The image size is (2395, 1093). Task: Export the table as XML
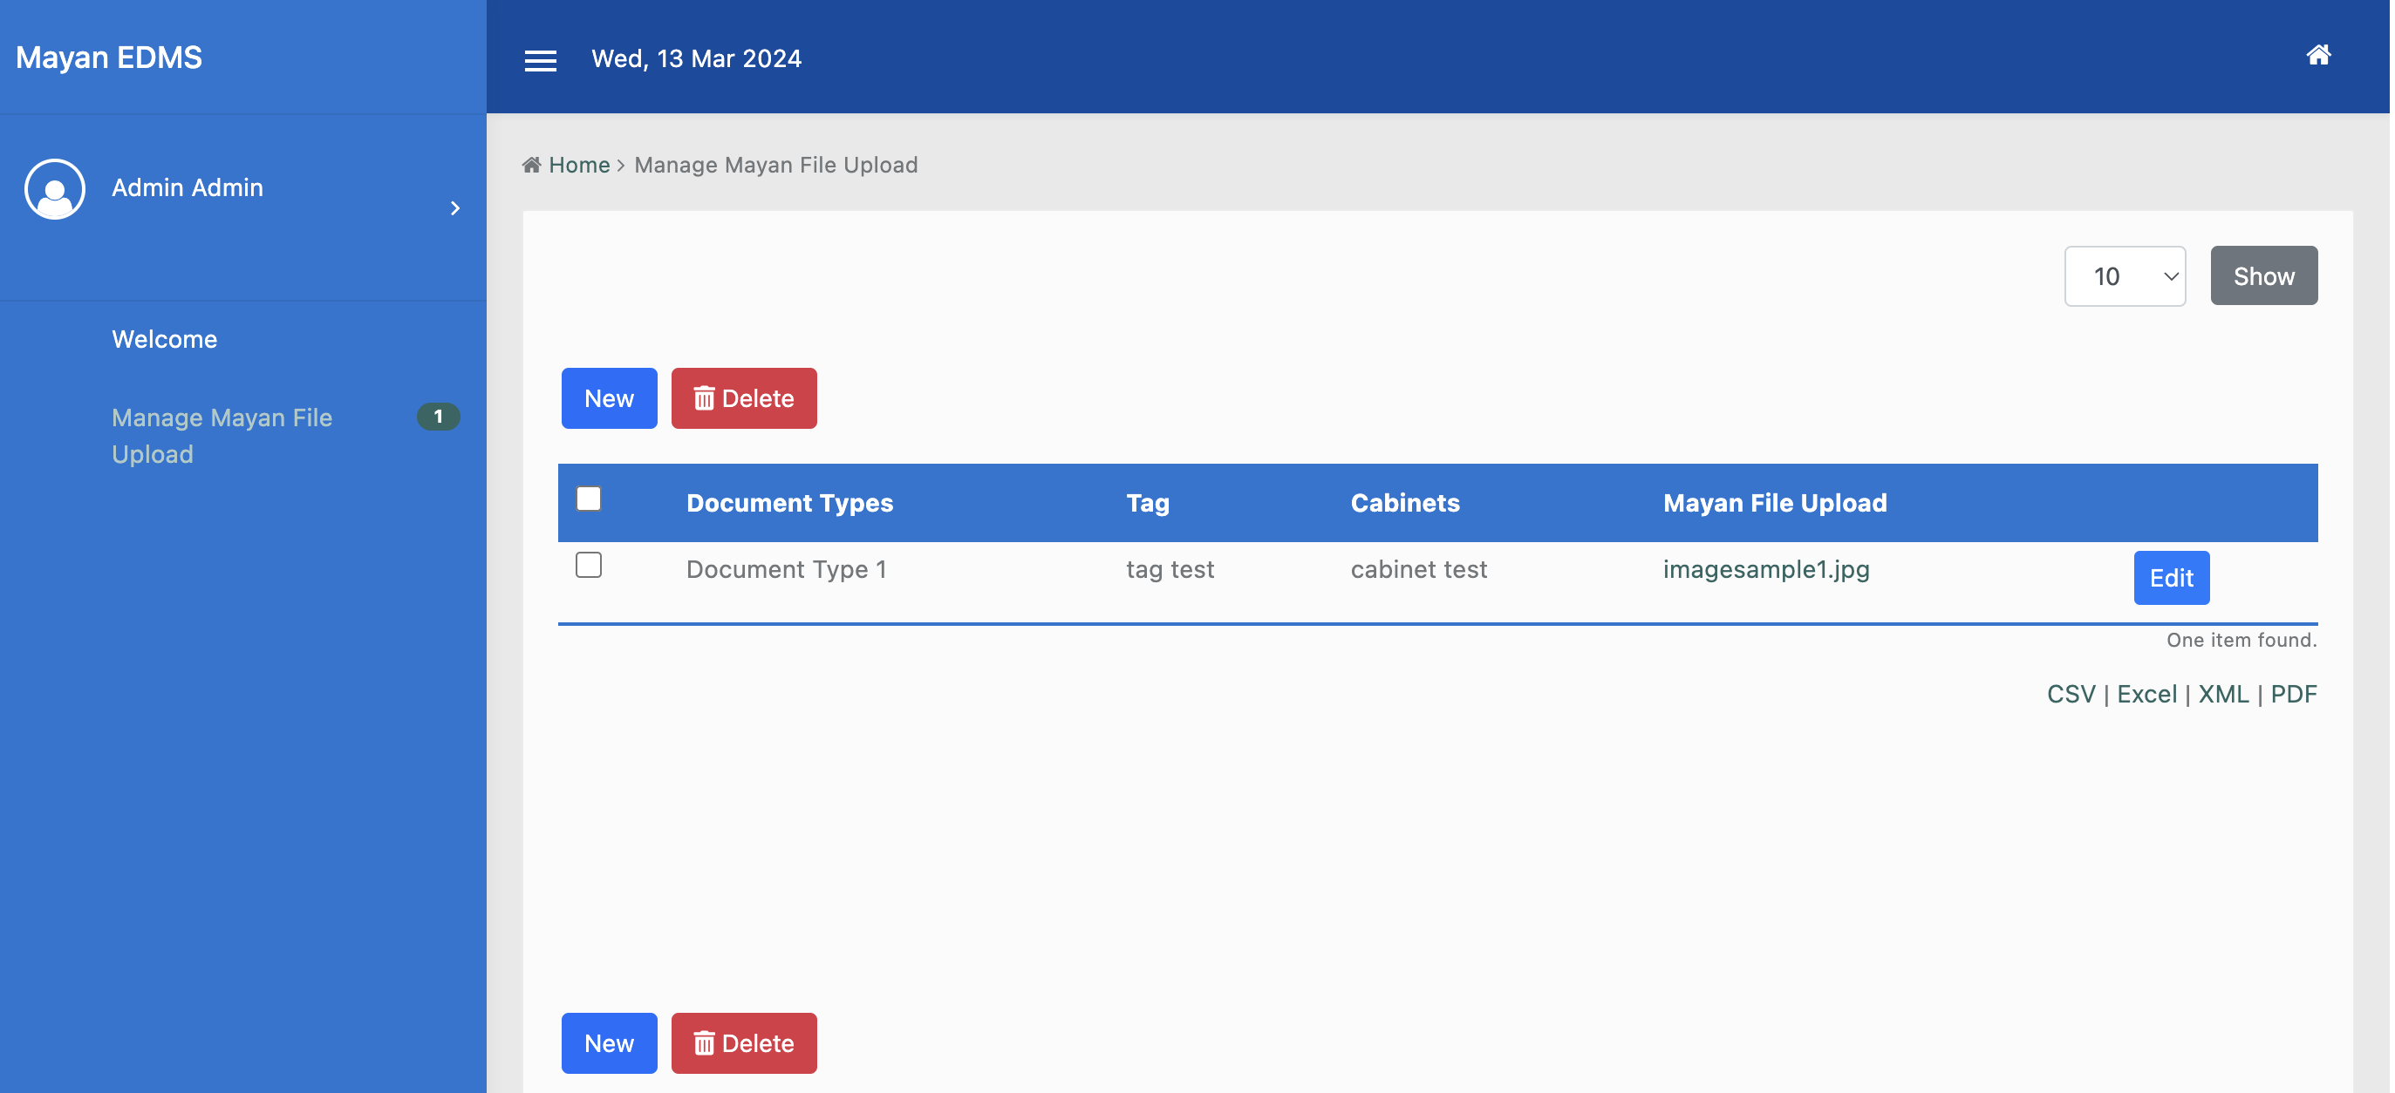point(2223,695)
